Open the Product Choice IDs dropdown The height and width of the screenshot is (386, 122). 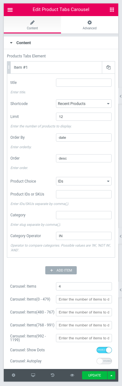pos(84,181)
